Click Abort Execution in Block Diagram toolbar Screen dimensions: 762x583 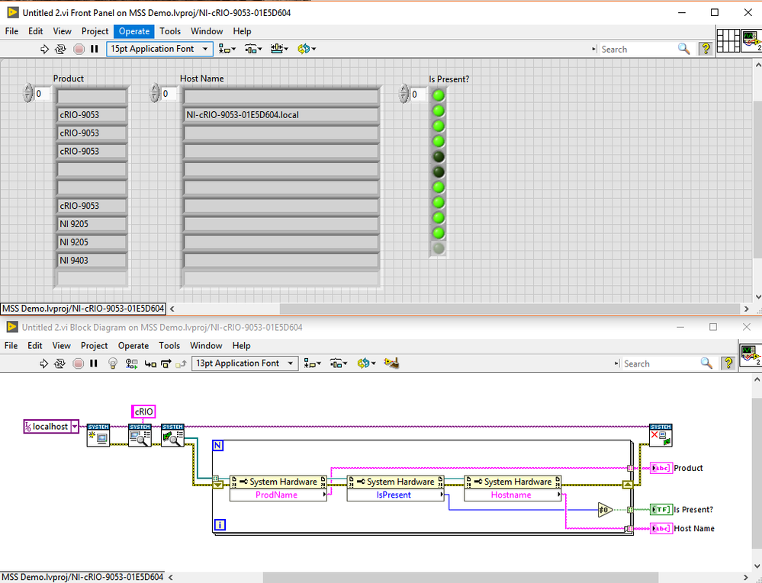(79, 363)
